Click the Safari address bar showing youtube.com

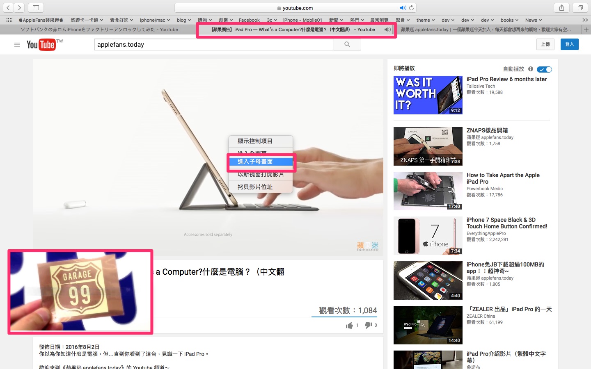pyautogui.click(x=295, y=8)
